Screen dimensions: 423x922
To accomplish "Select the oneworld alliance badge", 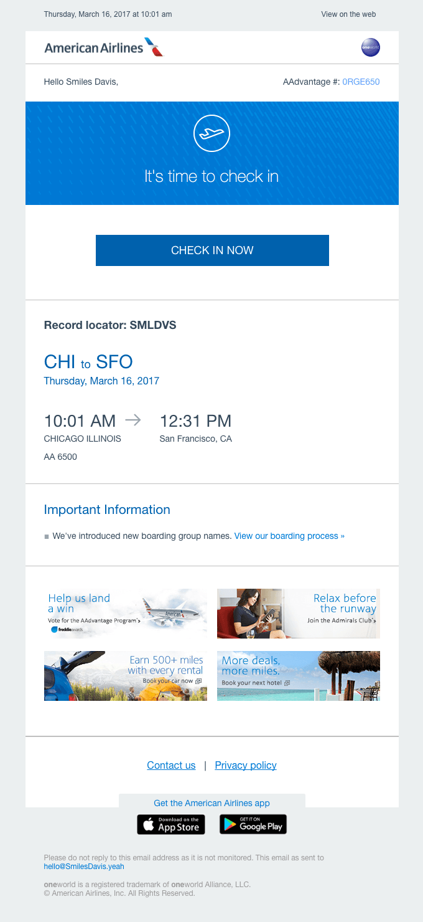I will click(370, 47).
